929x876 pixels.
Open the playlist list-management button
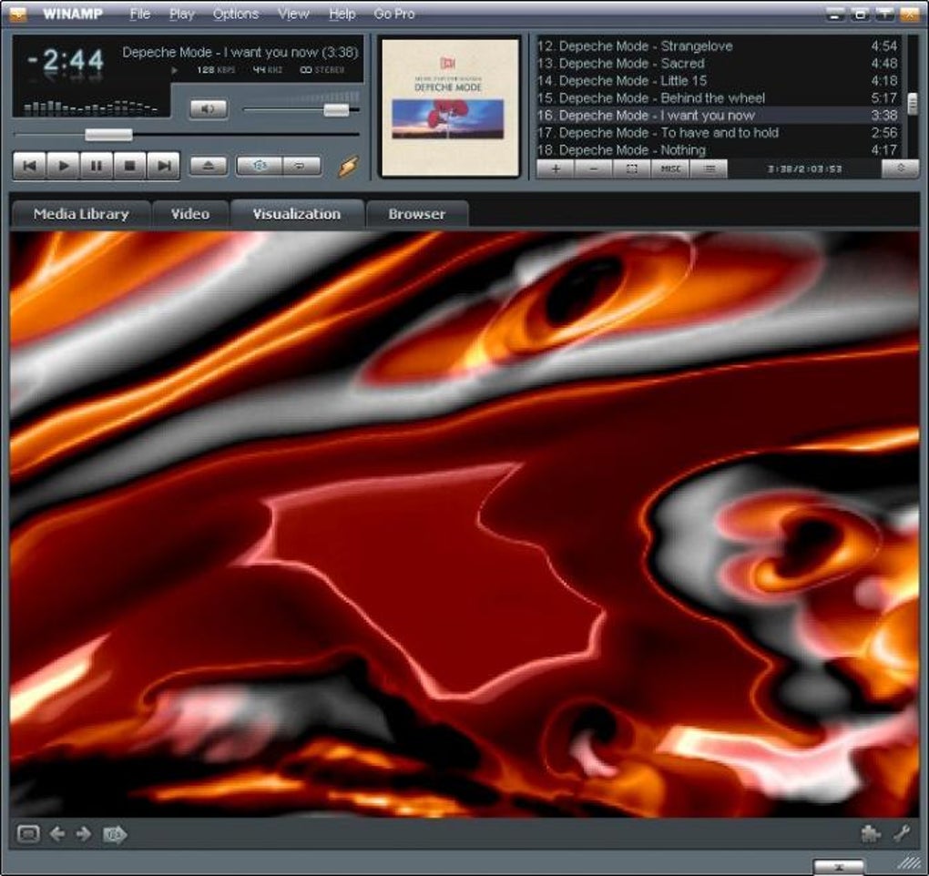point(709,168)
